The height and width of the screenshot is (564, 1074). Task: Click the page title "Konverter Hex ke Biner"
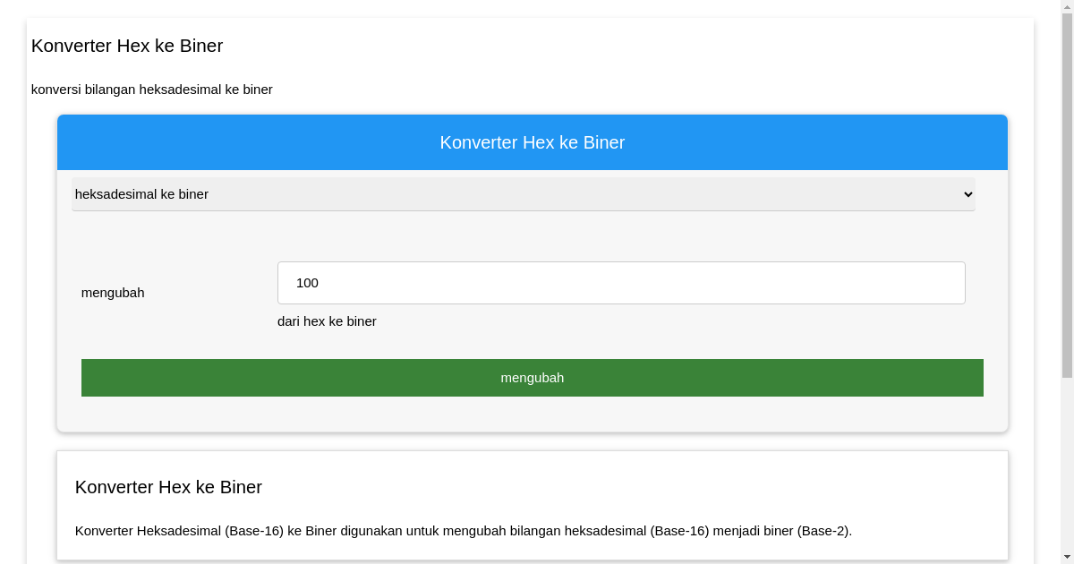pos(127,46)
